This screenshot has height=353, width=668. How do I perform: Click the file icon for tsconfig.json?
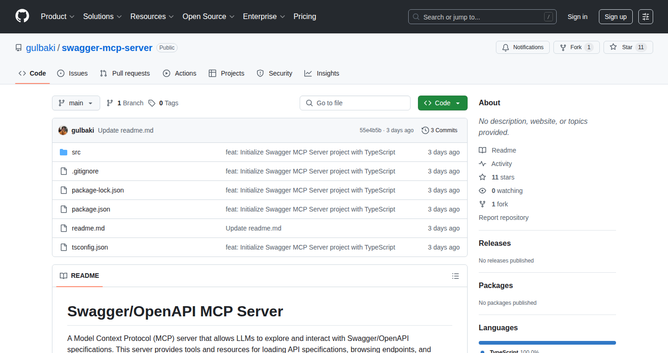[x=64, y=247]
